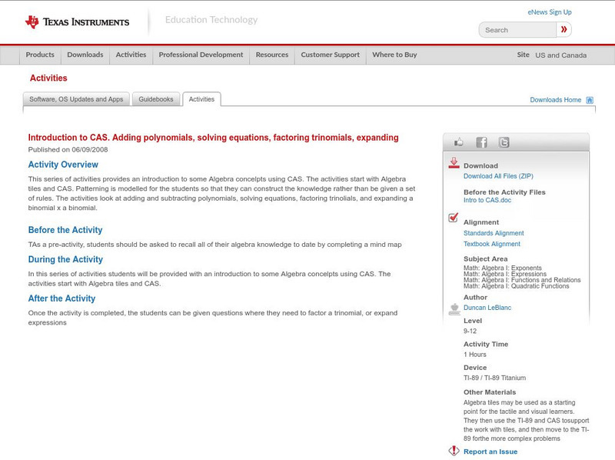Open the eNews Sign Up link

coord(550,12)
